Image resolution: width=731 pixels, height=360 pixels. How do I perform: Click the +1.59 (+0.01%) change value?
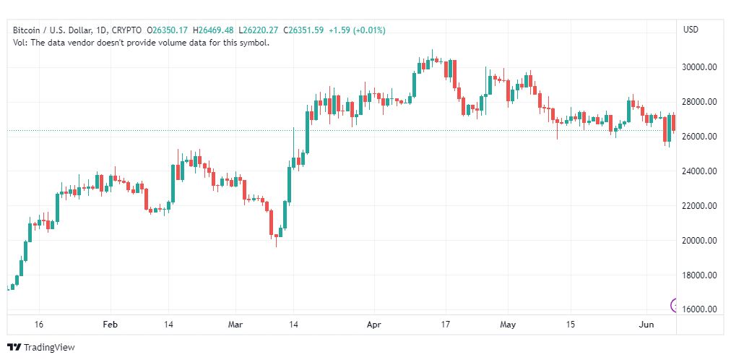(357, 30)
